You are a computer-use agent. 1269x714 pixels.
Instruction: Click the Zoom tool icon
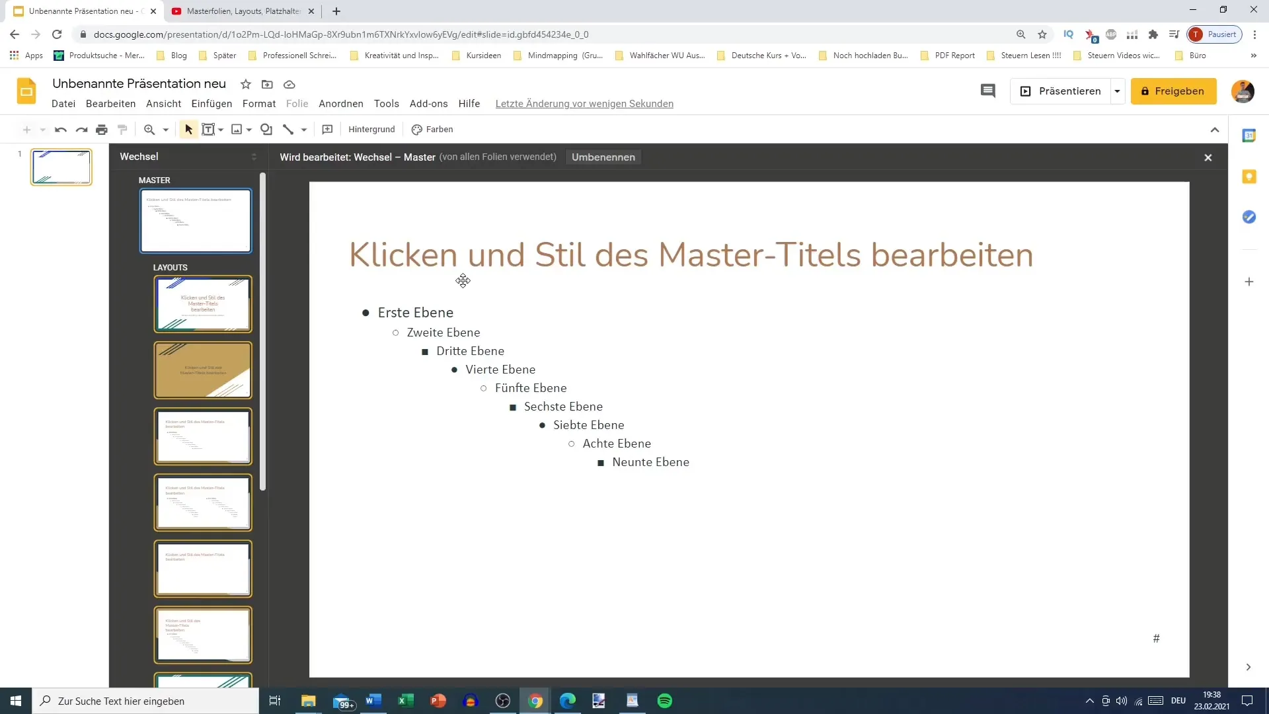point(150,129)
